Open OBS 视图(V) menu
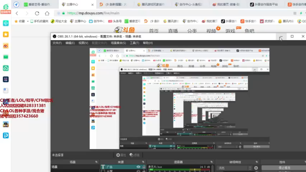The image size is (306, 172). 83,43
